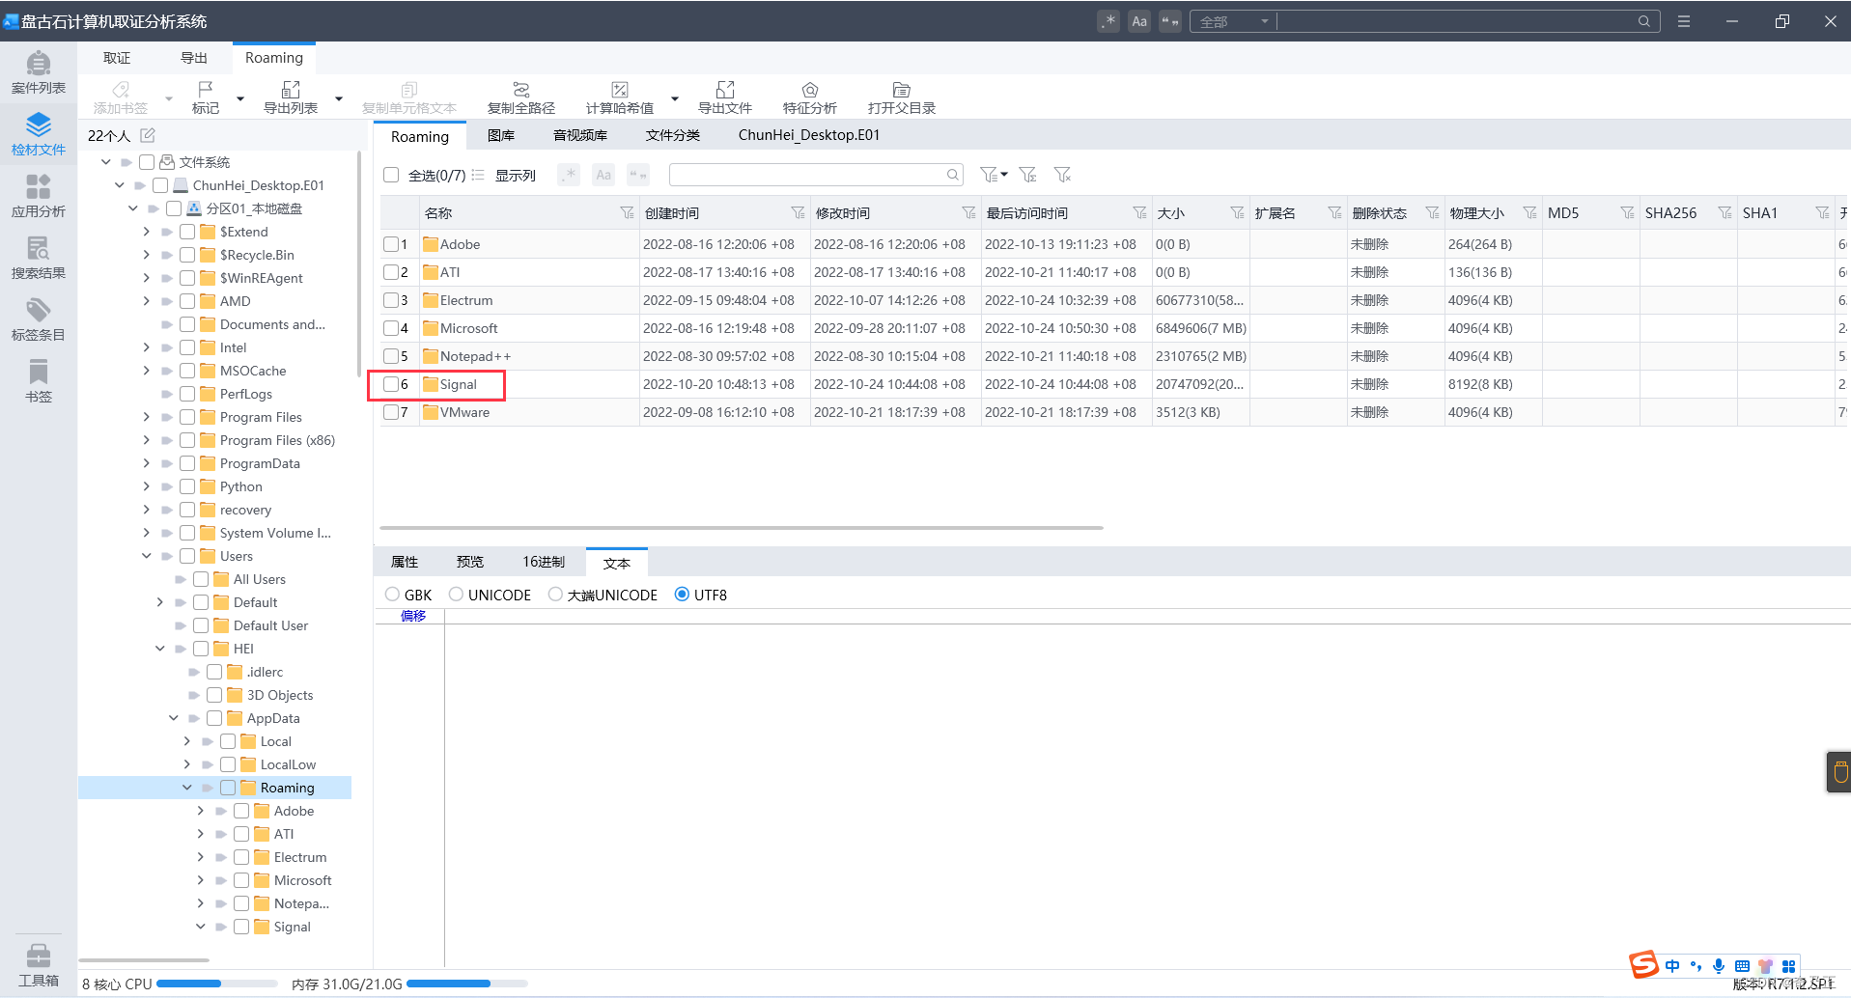The image size is (1851, 998).
Task: Click the 打开父目录 open parent directory icon
Action: 902,97
